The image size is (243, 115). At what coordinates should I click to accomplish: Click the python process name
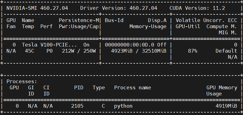point(123,106)
